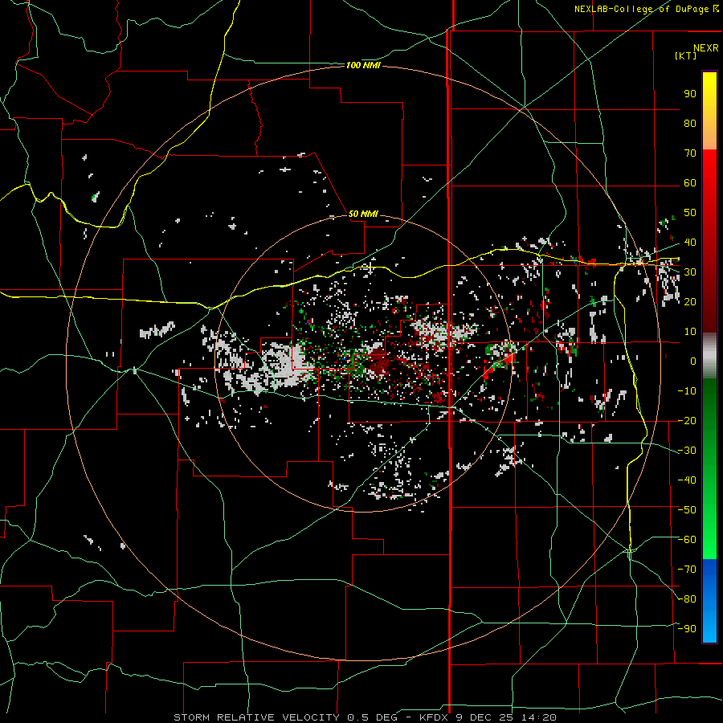Click the 90 value on the velocity scale
Screen dimensions: 723x723
pyautogui.click(x=690, y=94)
